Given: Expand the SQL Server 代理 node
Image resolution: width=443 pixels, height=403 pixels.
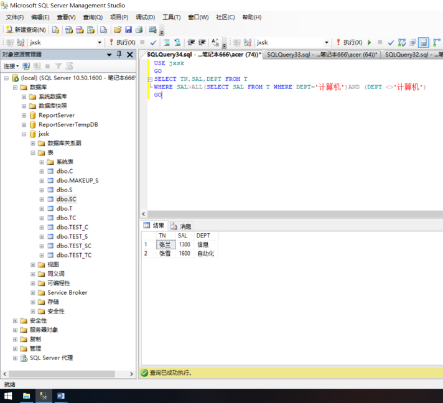Looking at the screenshot, I should [x=15, y=358].
